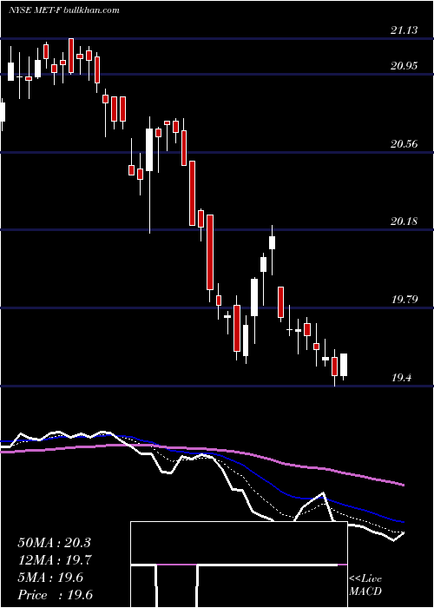The image size is (434, 608).
Task: Select the 19.4 price level label
Action: pos(401,378)
